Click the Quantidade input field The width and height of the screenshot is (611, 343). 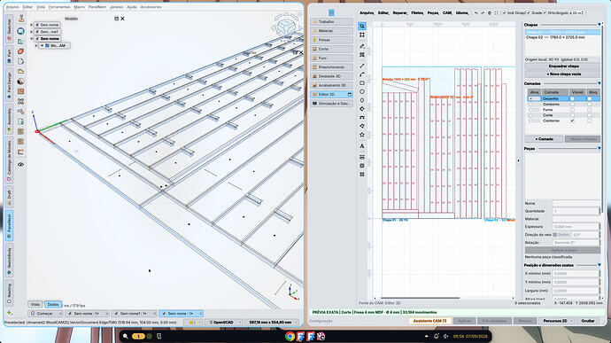576,211
